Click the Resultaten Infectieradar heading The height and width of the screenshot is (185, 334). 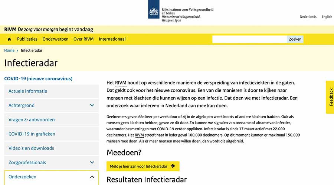[x=147, y=179]
